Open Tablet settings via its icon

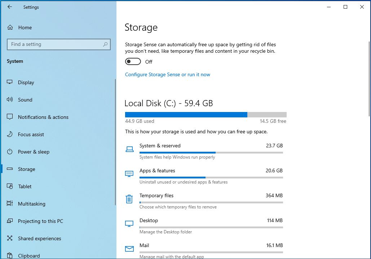[9, 186]
